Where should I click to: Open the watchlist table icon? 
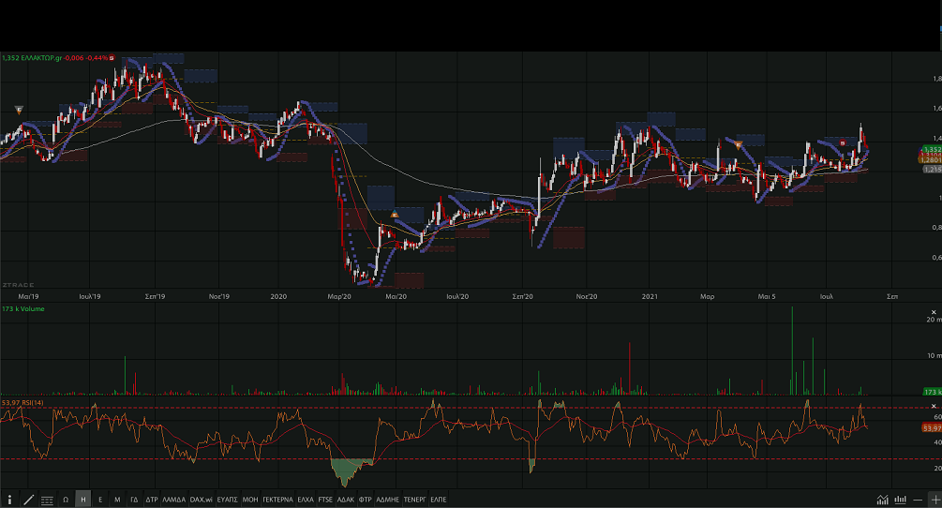[47, 500]
